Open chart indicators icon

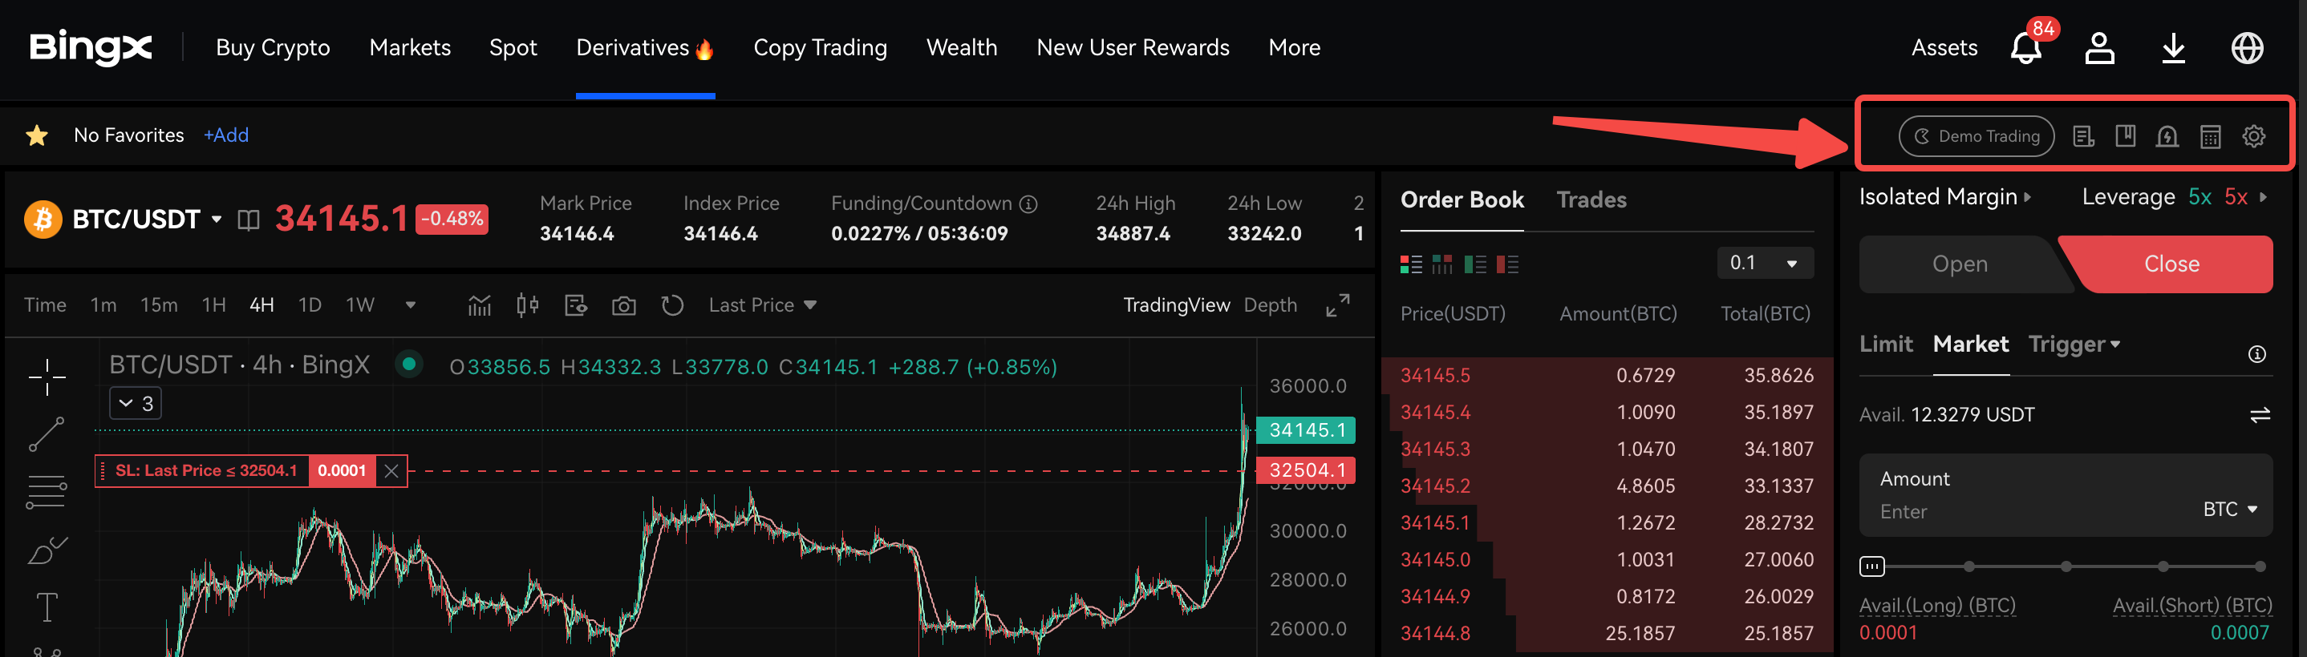[x=479, y=306]
